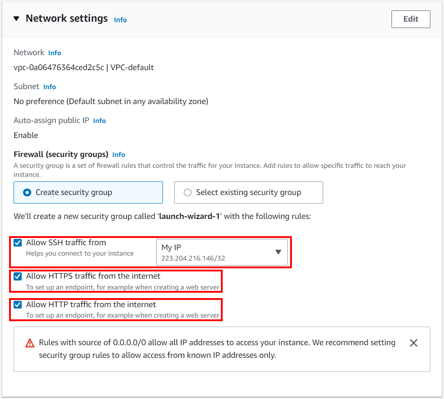Click the launch-wizard-1 security group name
The width and height of the screenshot is (444, 399).
tap(189, 217)
